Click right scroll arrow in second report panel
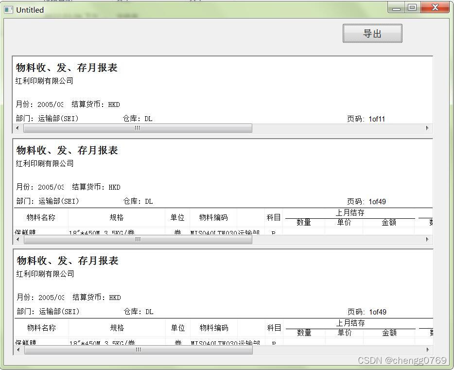The image size is (454, 370). pyautogui.click(x=427, y=239)
